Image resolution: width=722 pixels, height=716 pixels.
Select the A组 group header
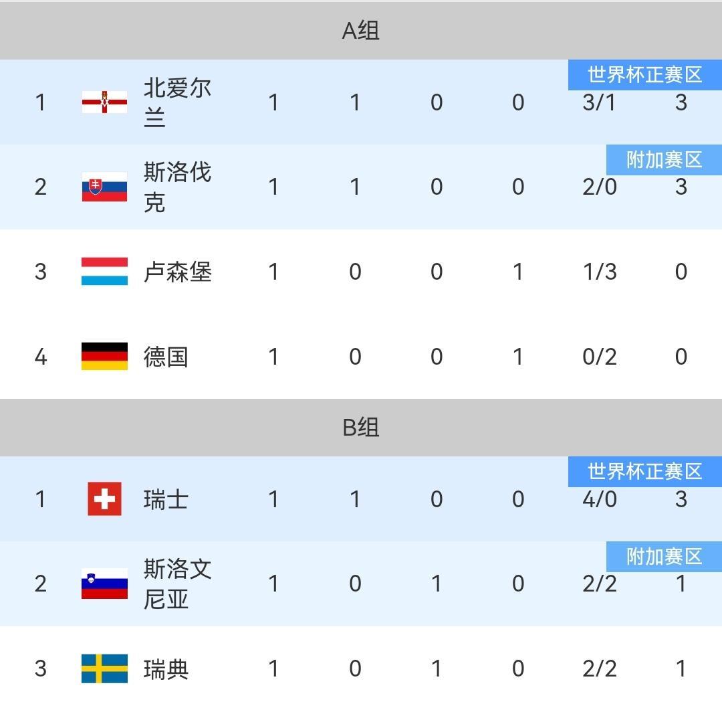361,31
